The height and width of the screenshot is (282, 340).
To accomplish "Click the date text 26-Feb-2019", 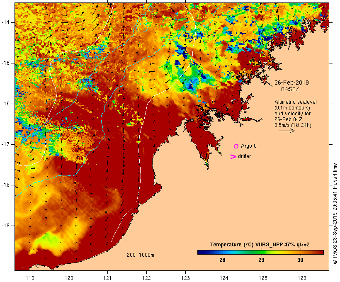I will coord(291,83).
